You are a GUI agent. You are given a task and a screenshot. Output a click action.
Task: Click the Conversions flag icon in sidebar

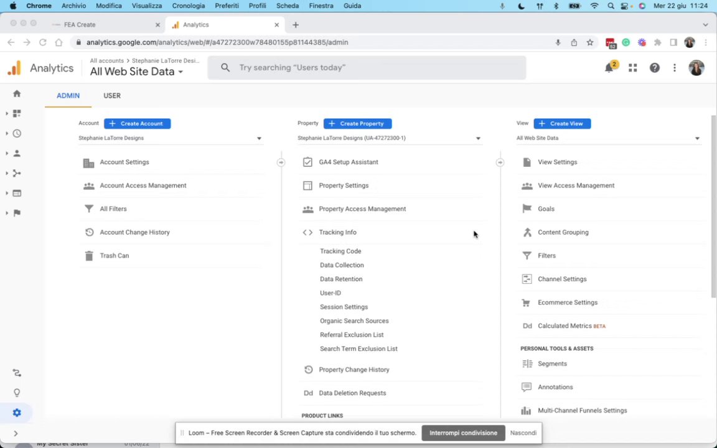point(17,213)
